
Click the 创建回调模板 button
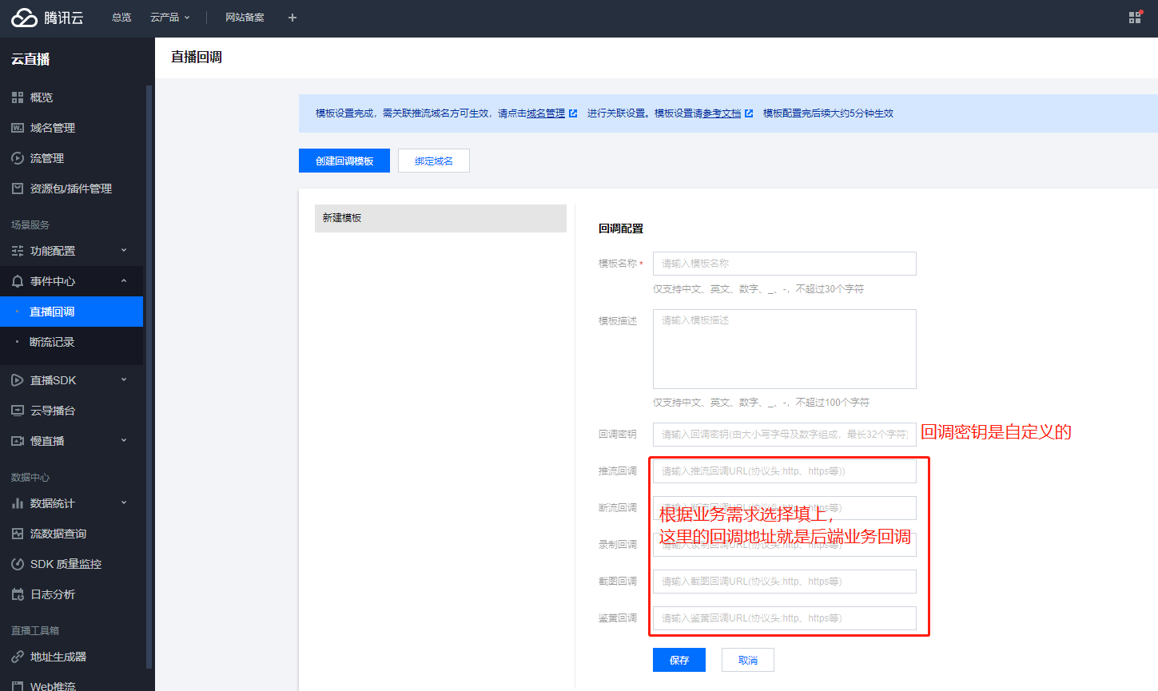(x=344, y=161)
